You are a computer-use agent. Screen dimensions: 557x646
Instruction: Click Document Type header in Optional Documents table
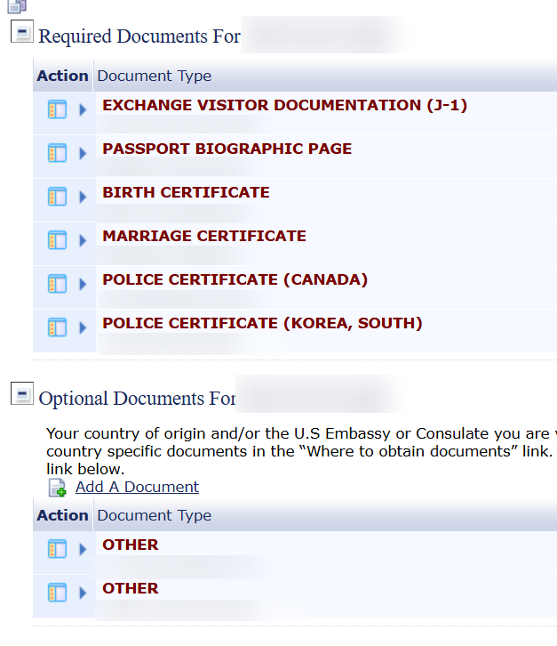(x=155, y=516)
